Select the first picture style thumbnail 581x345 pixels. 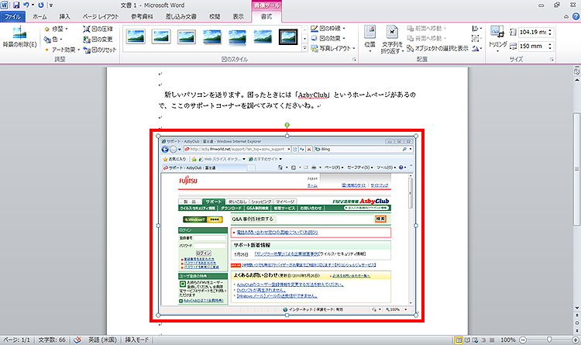[x=136, y=36]
